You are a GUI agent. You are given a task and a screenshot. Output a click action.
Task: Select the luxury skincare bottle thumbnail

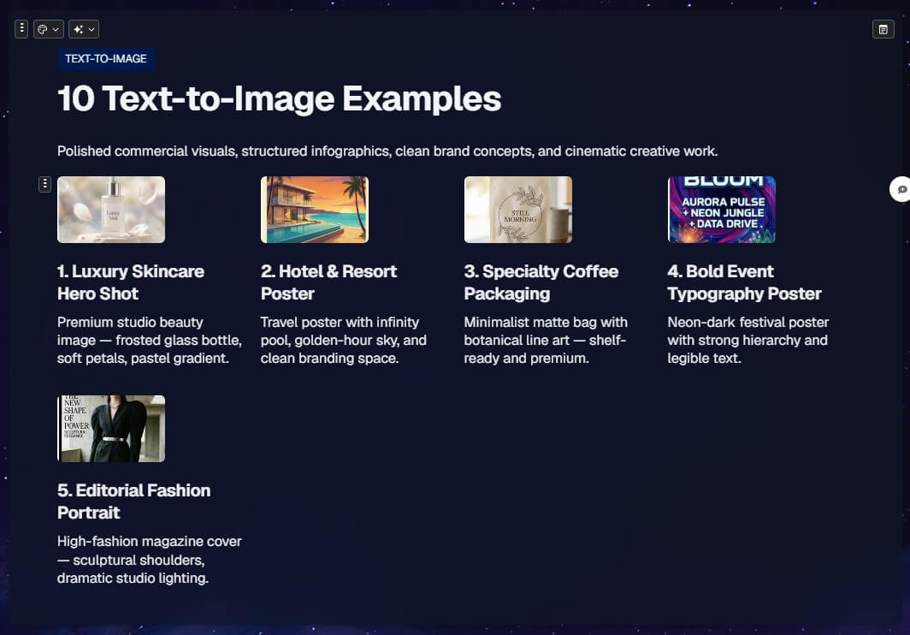(x=111, y=210)
